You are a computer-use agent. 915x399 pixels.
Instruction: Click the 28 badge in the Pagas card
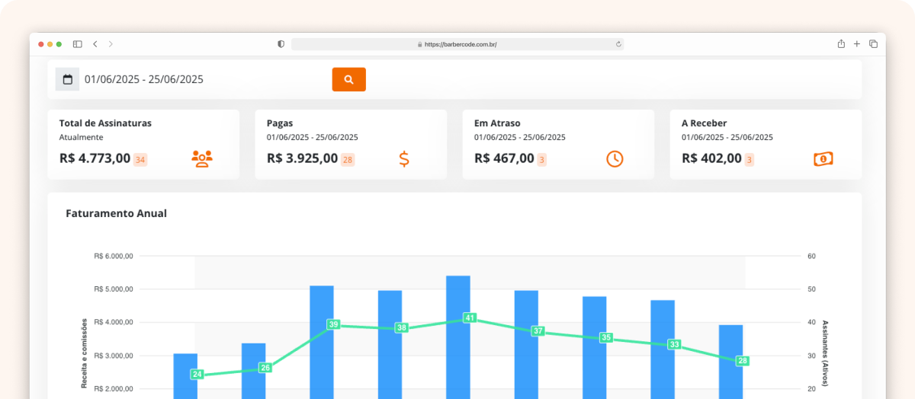point(348,160)
